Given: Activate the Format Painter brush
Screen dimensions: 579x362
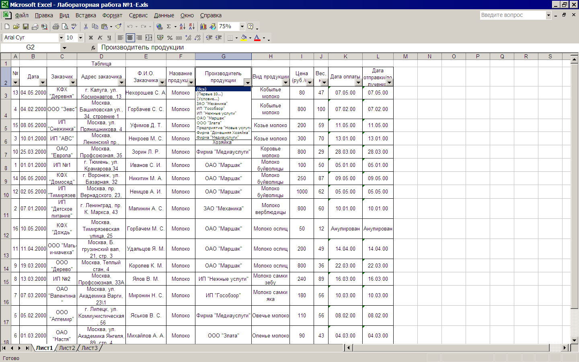Looking at the screenshot, I should tap(118, 27).
